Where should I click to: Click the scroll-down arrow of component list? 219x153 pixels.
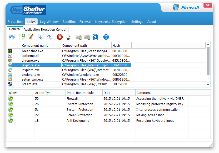click(x=208, y=85)
